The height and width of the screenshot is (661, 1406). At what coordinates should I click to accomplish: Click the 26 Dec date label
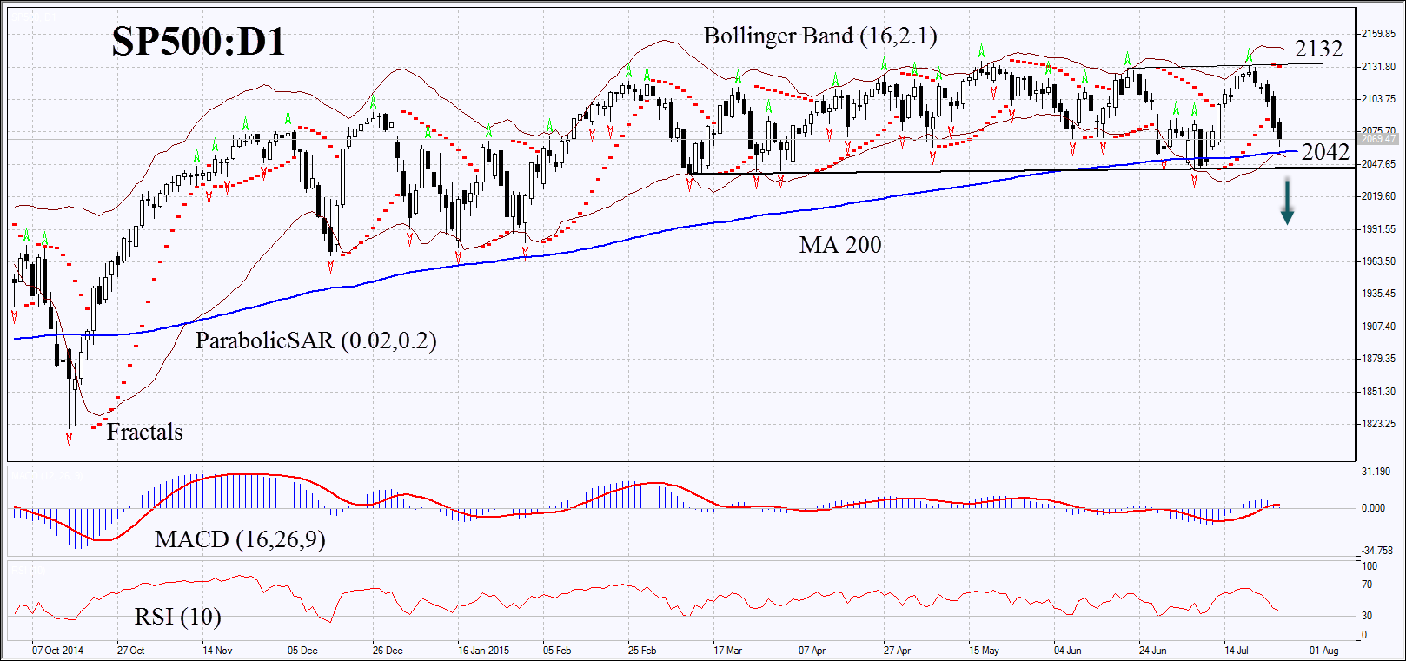388,651
